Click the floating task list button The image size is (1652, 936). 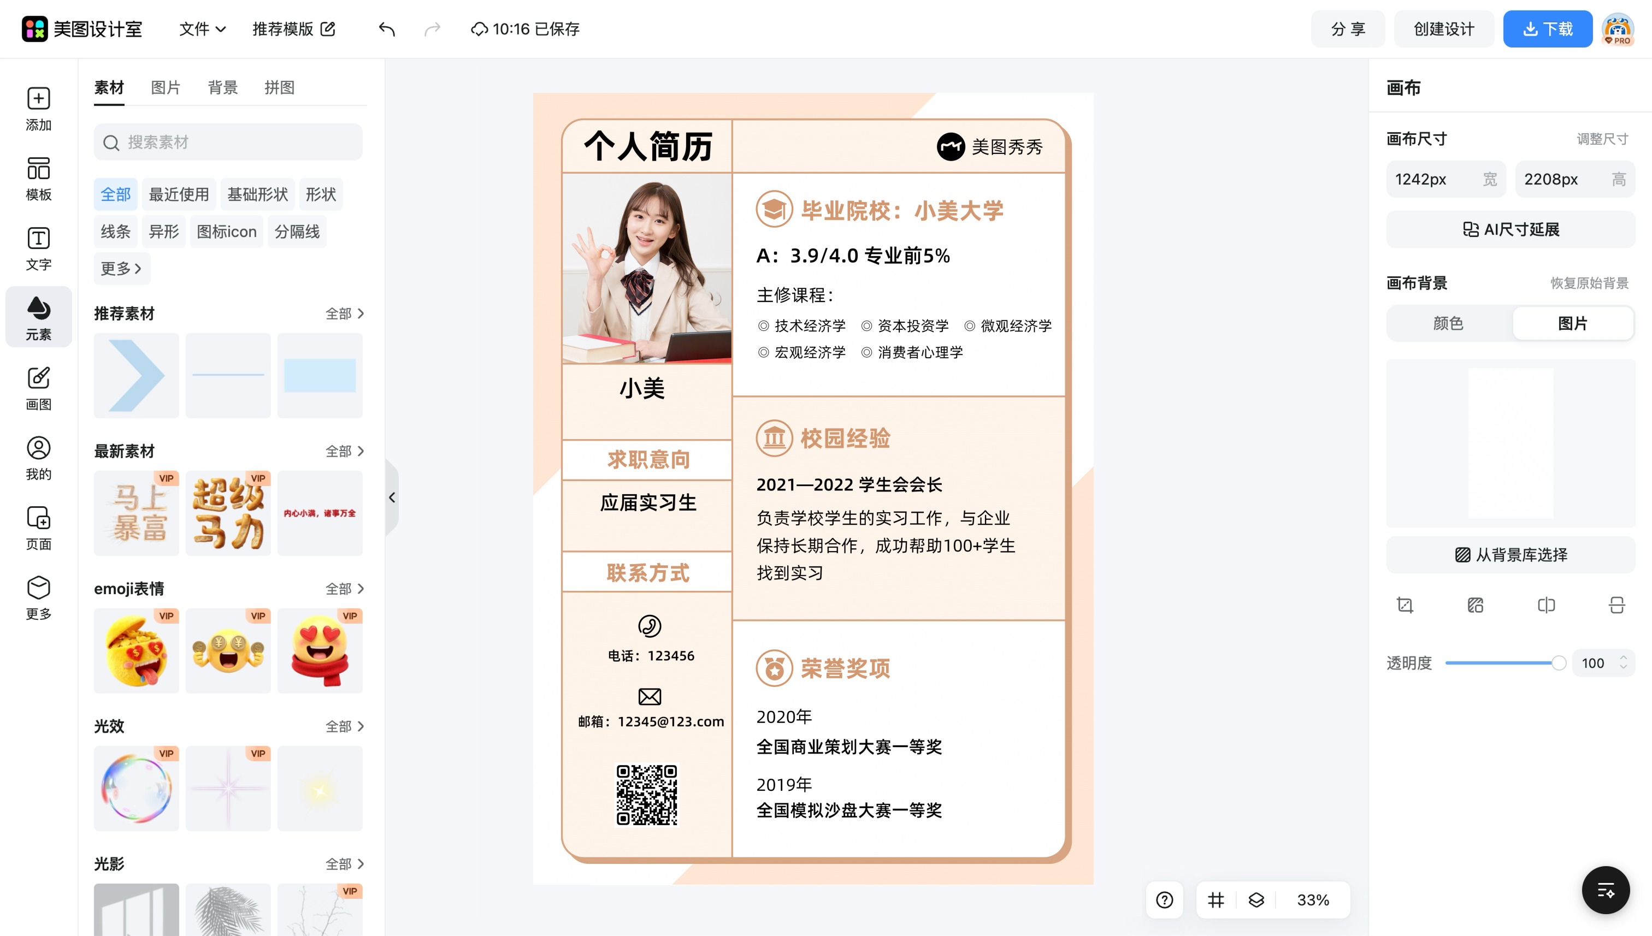point(1606,890)
